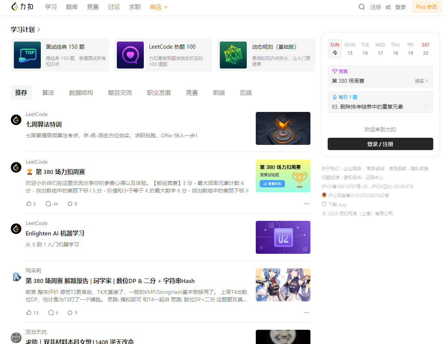Switch to the 职业发展 tab
This screenshot has height=344, width=446.
pos(159,93)
